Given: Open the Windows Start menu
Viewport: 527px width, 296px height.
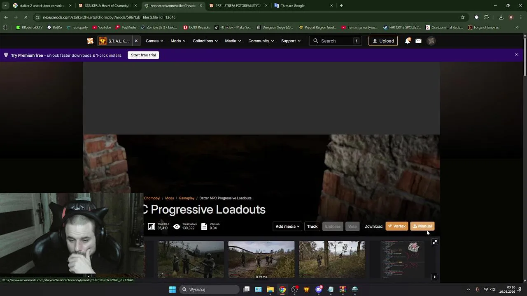Looking at the screenshot, I should tap(173, 289).
